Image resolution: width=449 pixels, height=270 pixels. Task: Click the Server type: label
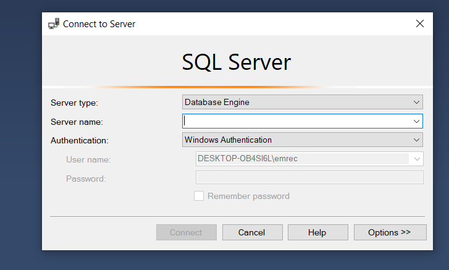(x=74, y=103)
